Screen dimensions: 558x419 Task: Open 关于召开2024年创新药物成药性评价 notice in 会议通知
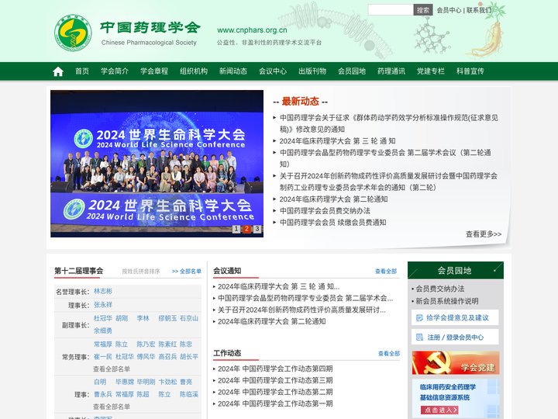301,310
